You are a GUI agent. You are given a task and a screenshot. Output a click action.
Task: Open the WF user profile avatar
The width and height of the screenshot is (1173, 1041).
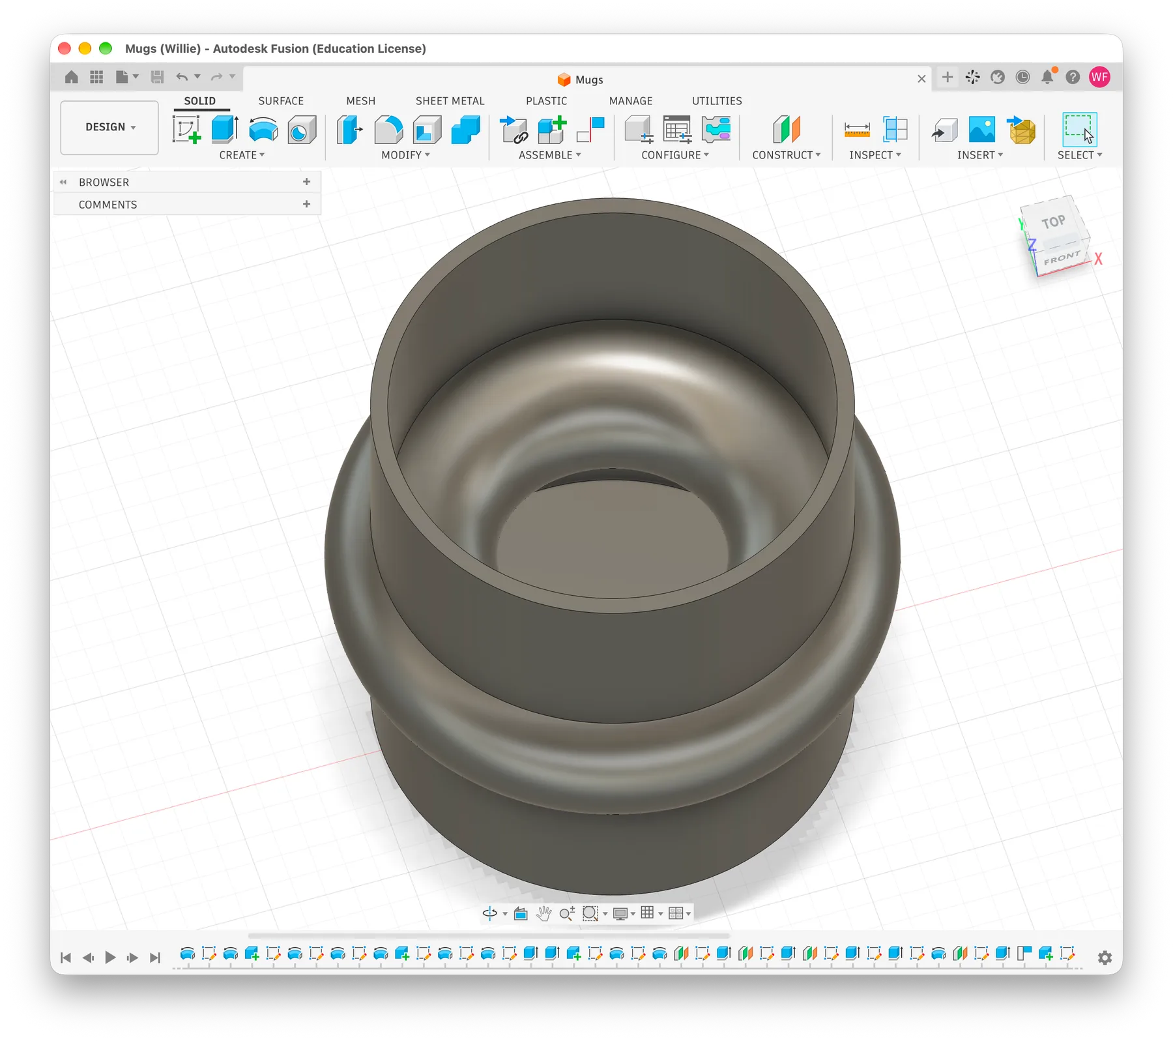point(1100,77)
